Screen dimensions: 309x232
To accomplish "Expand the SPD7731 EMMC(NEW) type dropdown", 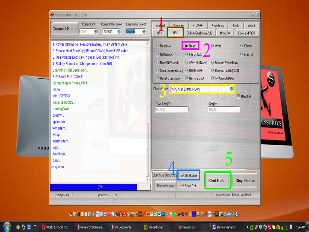I will pos(231,89).
